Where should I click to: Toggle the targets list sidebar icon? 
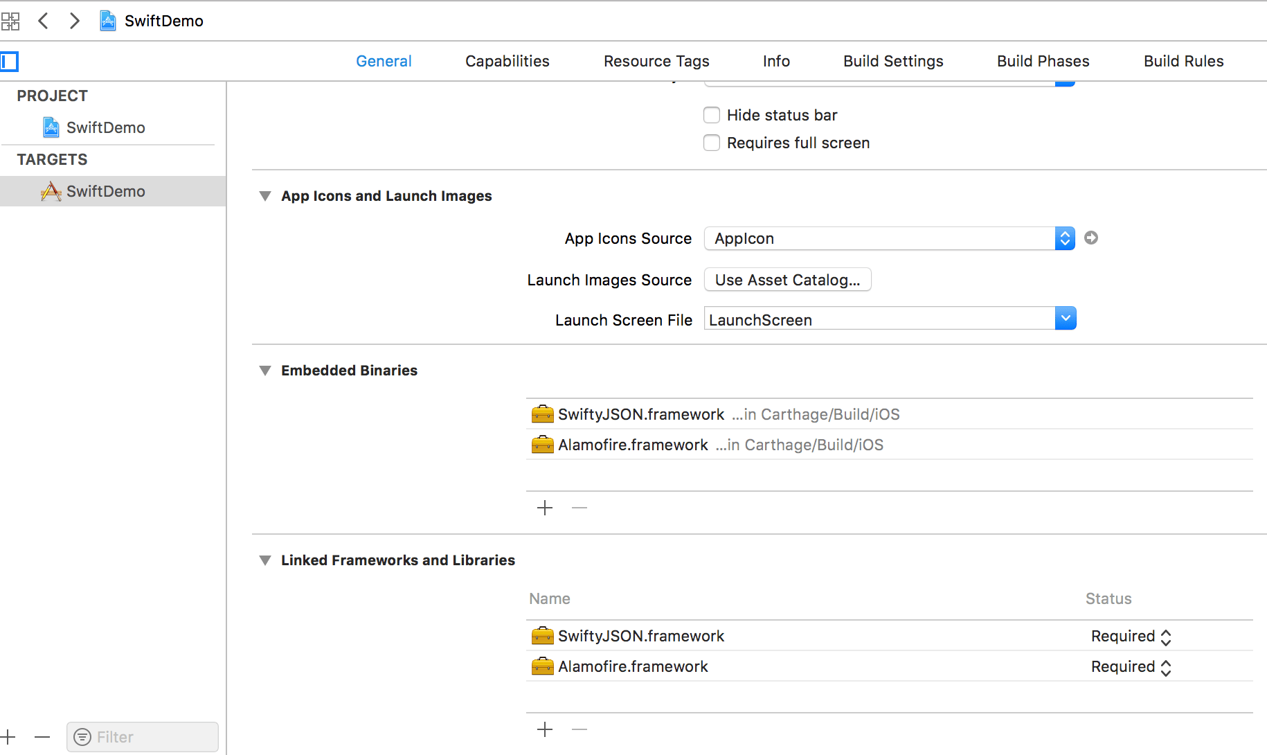(10, 62)
